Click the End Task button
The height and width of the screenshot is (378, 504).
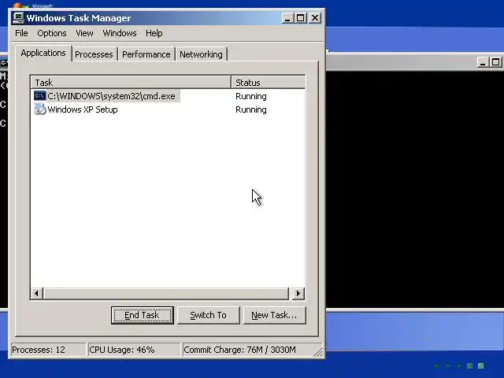tap(143, 315)
